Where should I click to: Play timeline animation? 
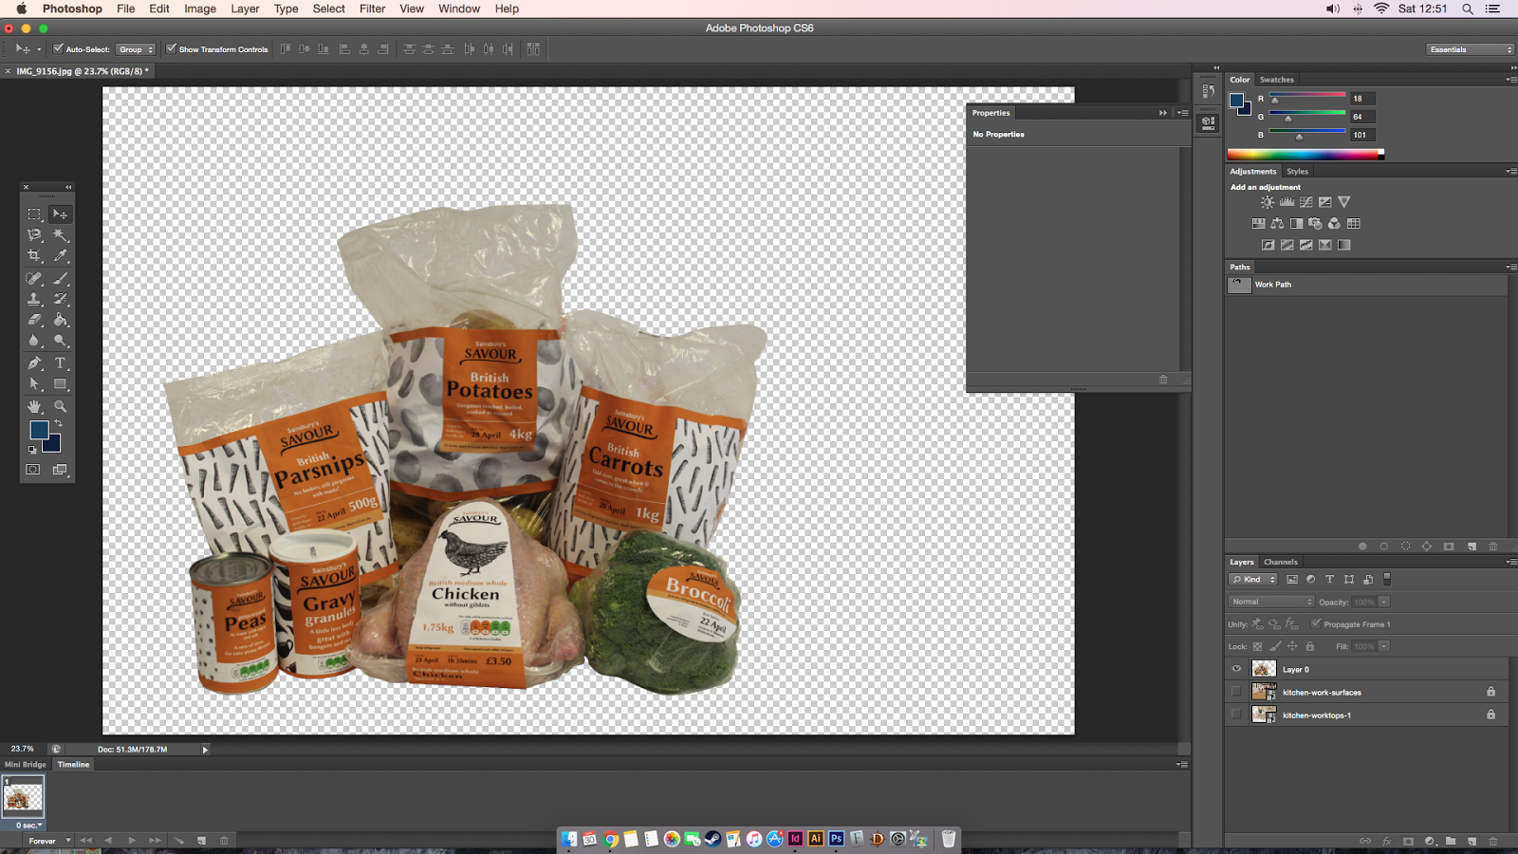tap(132, 841)
